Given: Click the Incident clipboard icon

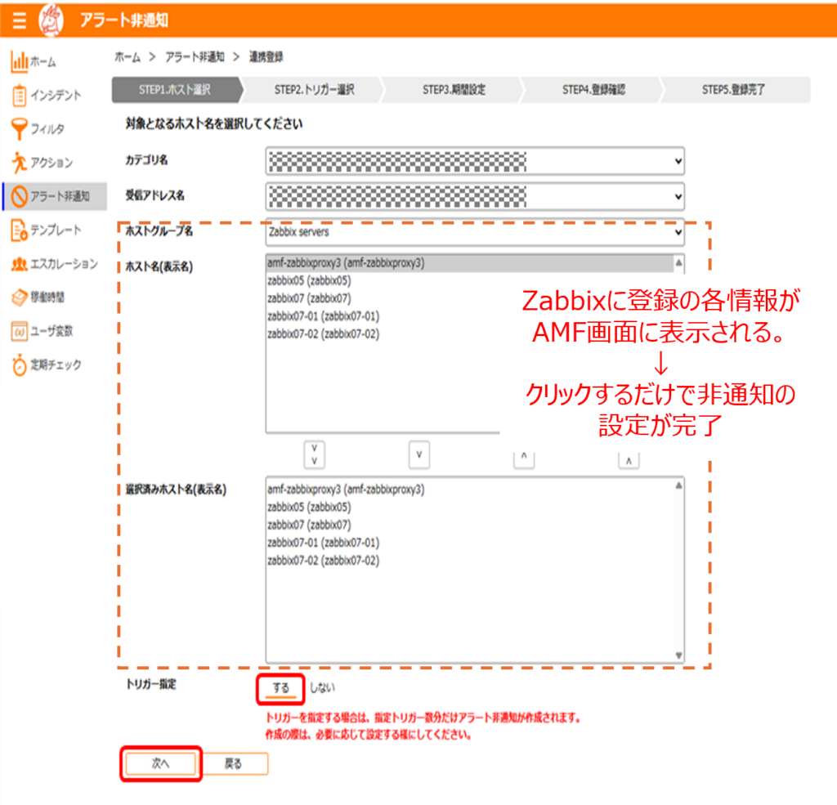Looking at the screenshot, I should pyautogui.click(x=20, y=96).
